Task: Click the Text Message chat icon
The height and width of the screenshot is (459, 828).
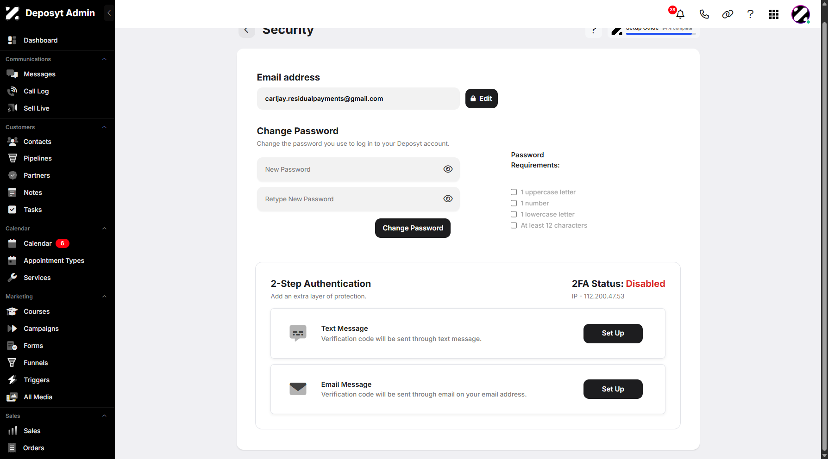Action: point(298,333)
